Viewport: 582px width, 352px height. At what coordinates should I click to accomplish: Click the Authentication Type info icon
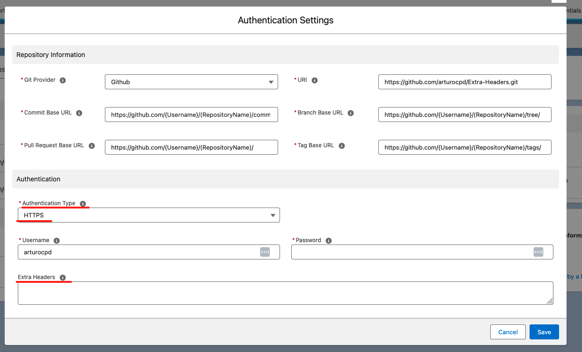point(83,204)
